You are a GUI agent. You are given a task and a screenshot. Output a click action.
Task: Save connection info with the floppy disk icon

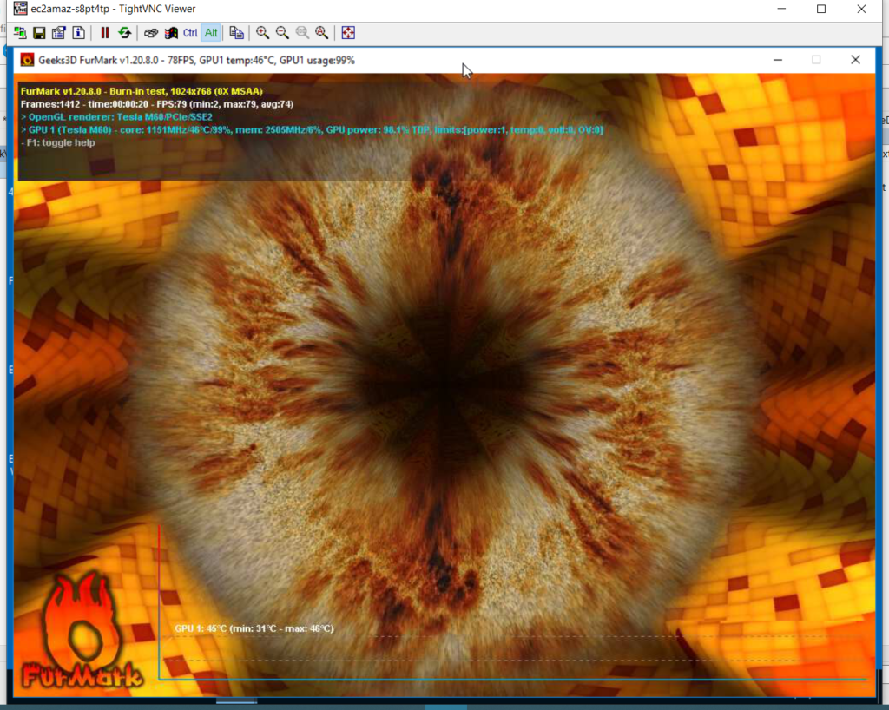coord(39,33)
